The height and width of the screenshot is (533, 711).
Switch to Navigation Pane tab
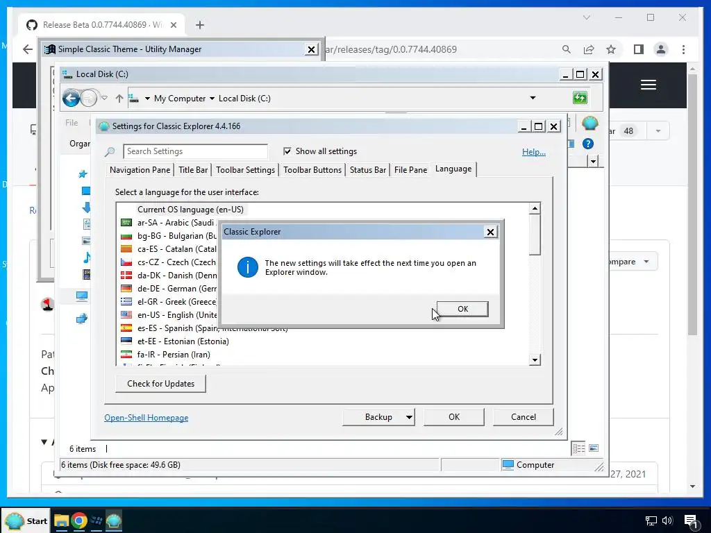coord(140,170)
